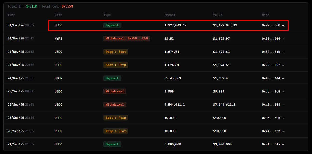Click the Coin column header
This screenshot has width=312, height=154.
(58, 15)
